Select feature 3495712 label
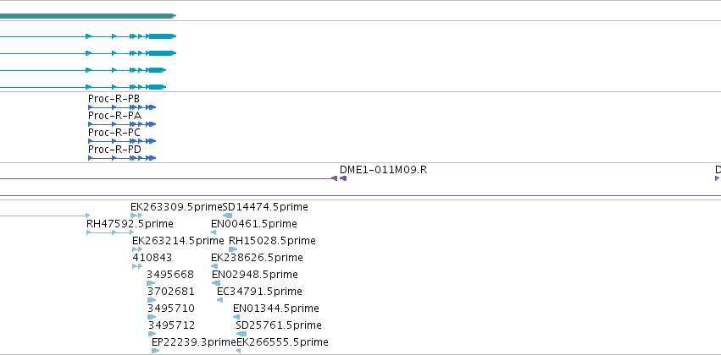This screenshot has width=721, height=355. 171,325
